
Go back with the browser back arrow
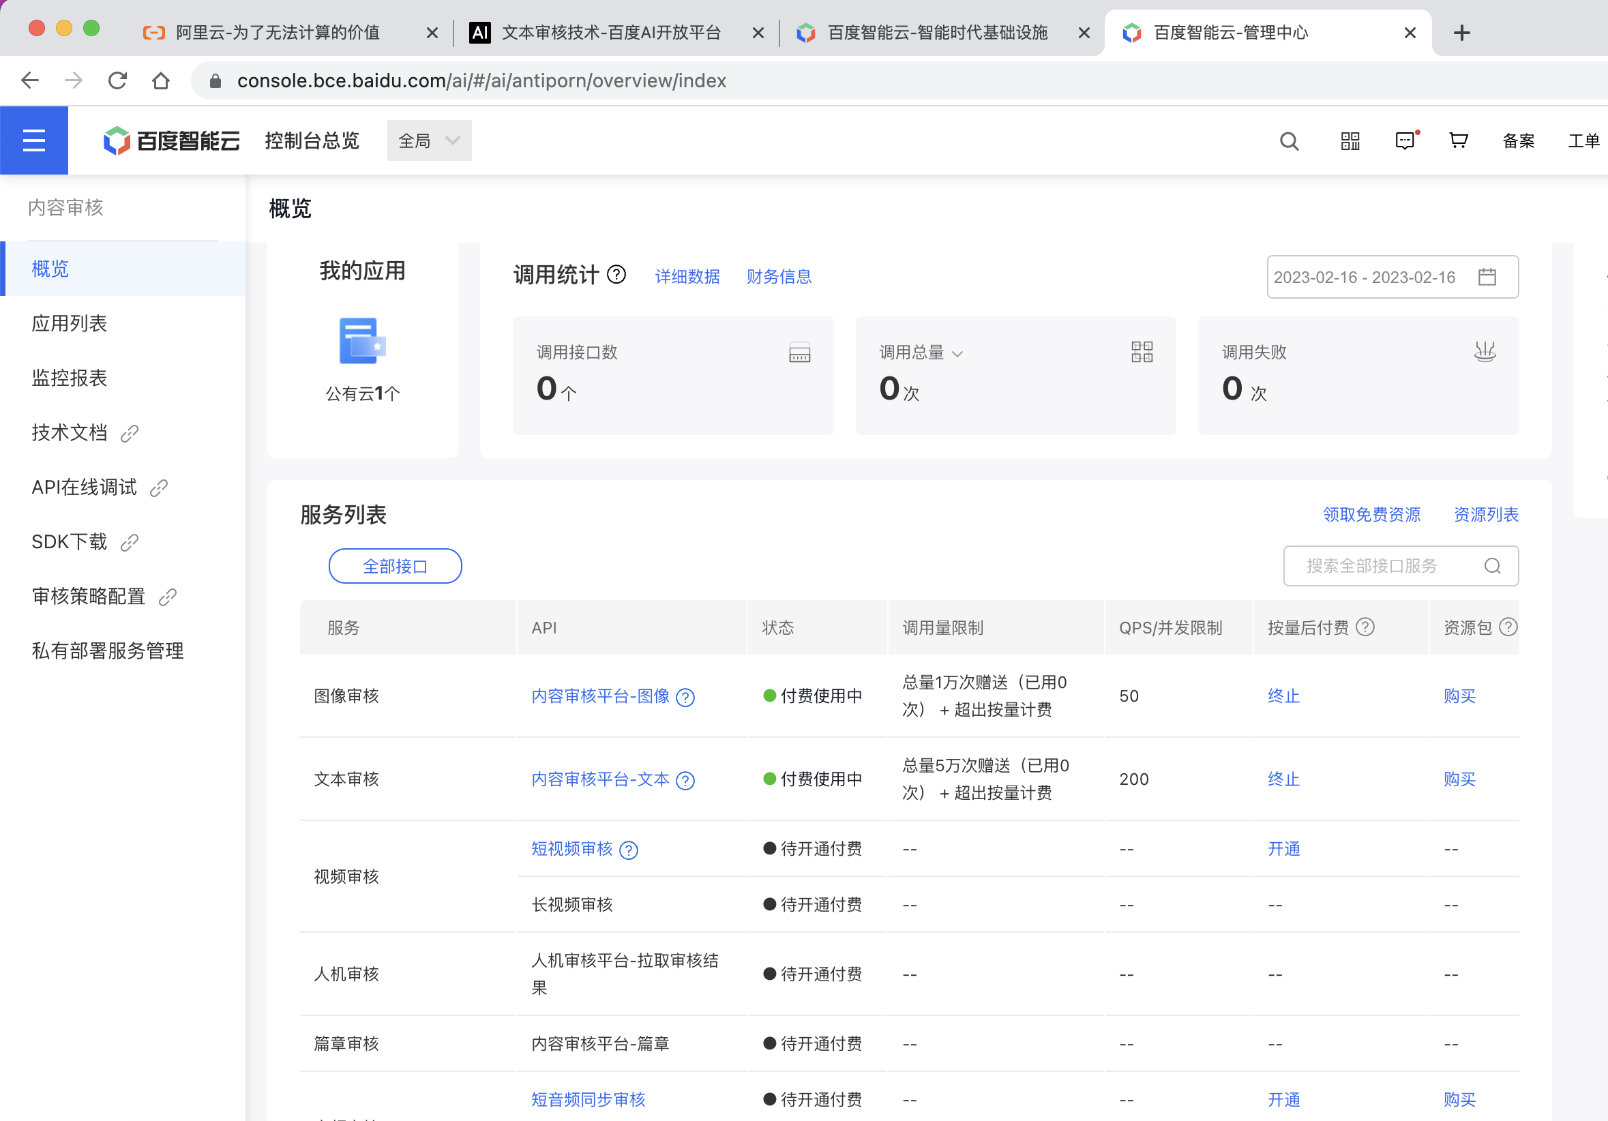(x=30, y=80)
